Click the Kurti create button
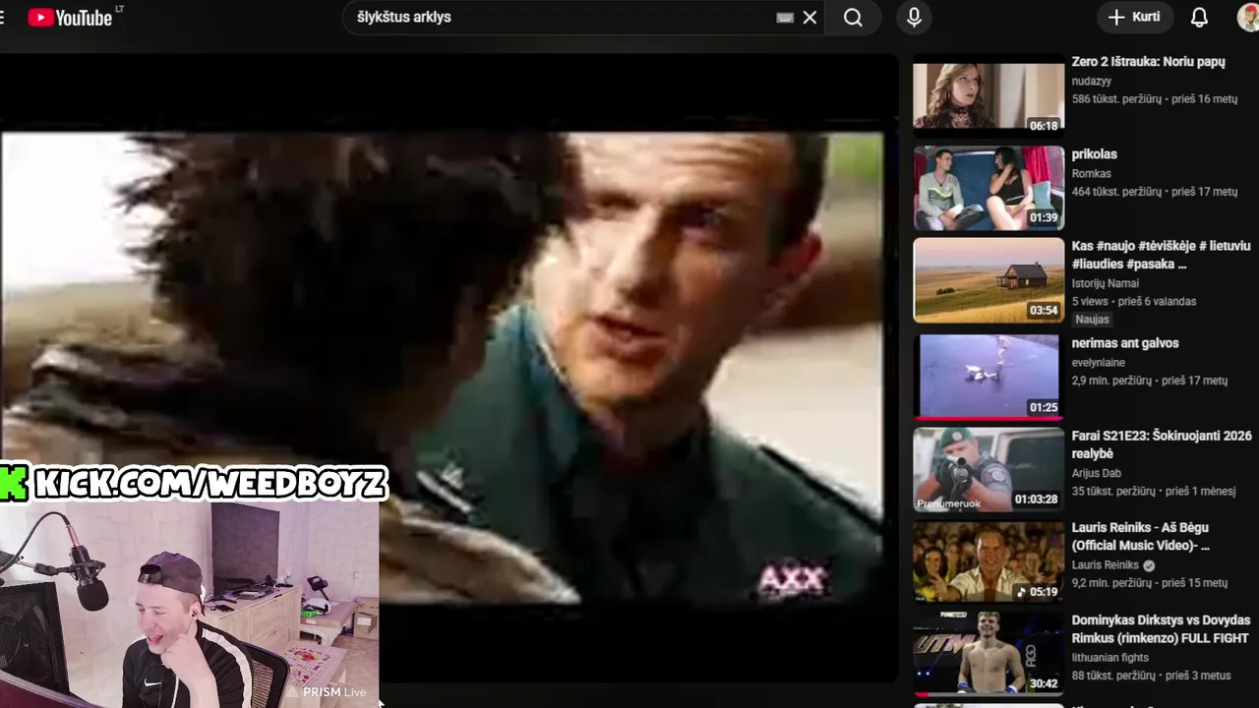This screenshot has height=708, width=1259. point(1136,17)
